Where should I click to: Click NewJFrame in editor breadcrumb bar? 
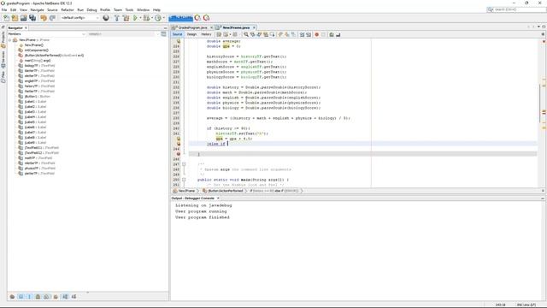pos(186,191)
